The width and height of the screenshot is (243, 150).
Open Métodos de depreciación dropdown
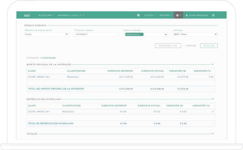coord(46,34)
